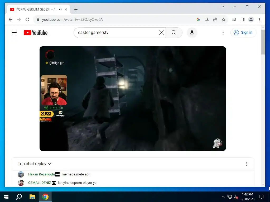
Task: Clear the search text with X
Action: (x=161, y=32)
